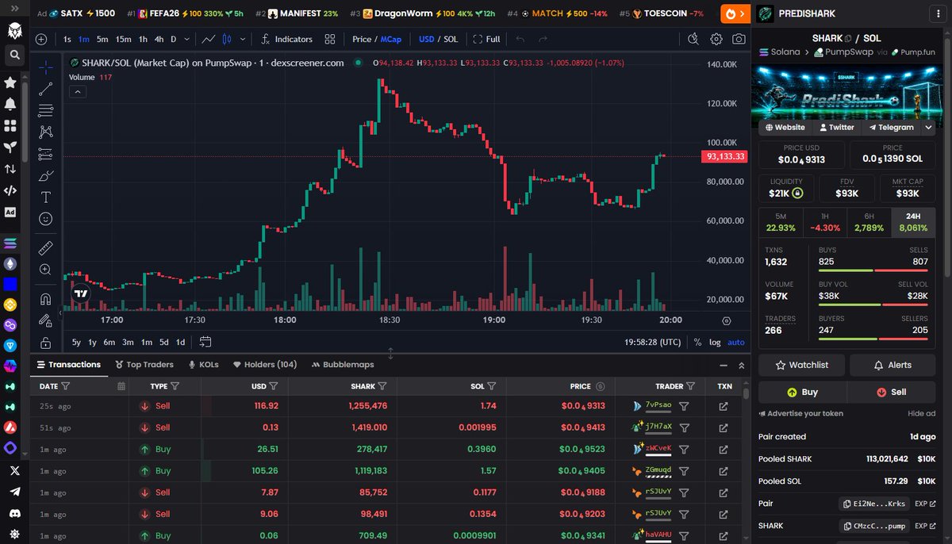Image resolution: width=952 pixels, height=544 pixels.
Task: Toggle Full screen chart mode
Action: [x=486, y=39]
